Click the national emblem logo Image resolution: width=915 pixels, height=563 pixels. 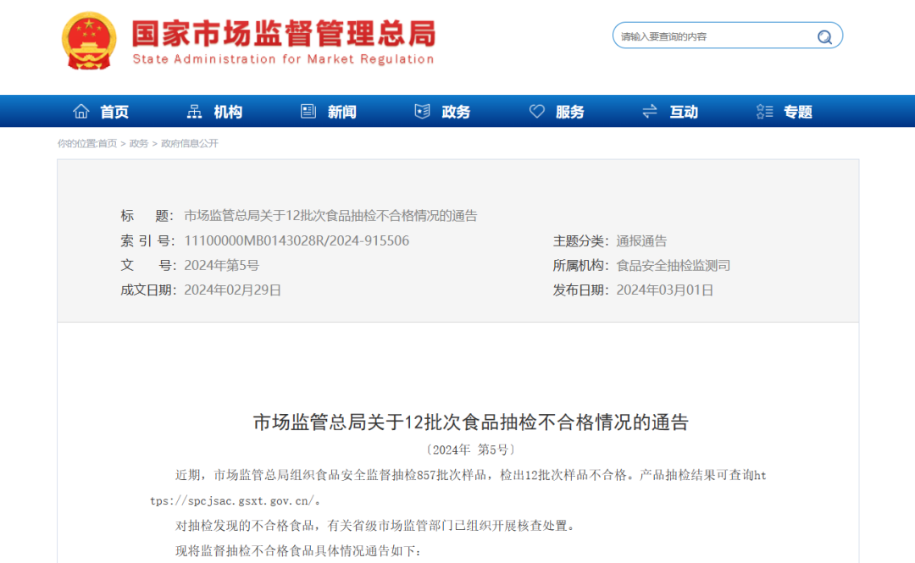point(87,39)
